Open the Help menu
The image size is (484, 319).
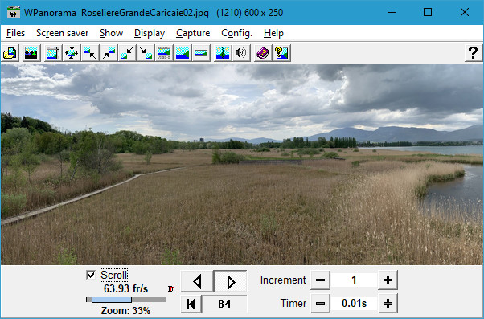click(x=273, y=33)
